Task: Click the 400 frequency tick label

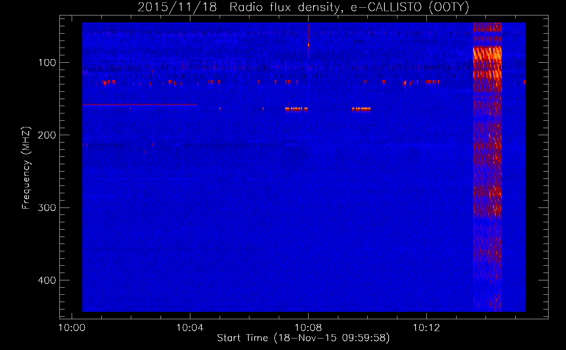Action: click(47, 280)
